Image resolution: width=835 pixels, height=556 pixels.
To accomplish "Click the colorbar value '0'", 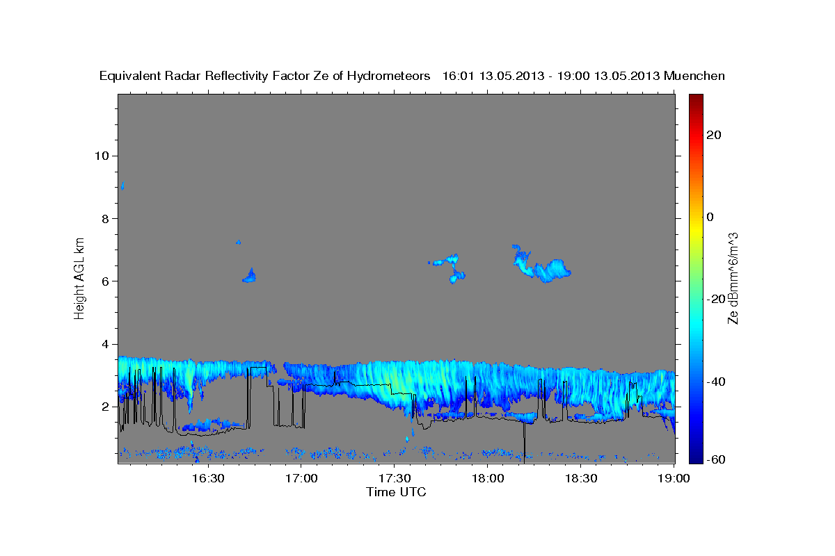I will tap(710, 217).
